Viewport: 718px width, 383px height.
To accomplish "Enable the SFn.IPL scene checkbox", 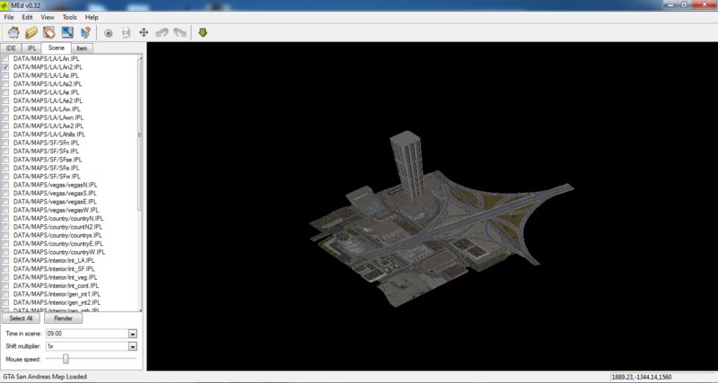I will (x=5, y=143).
